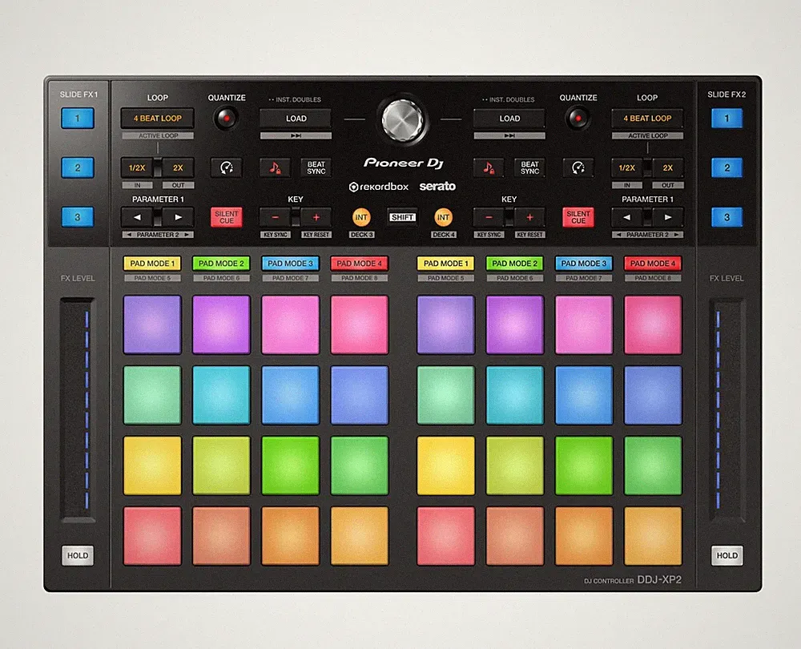Select left deck Pad Mode 3
Screen dimensions: 801x649
(290, 263)
